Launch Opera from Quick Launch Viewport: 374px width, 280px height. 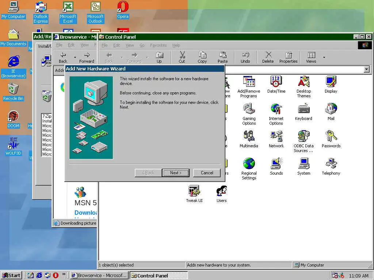[x=56, y=276]
